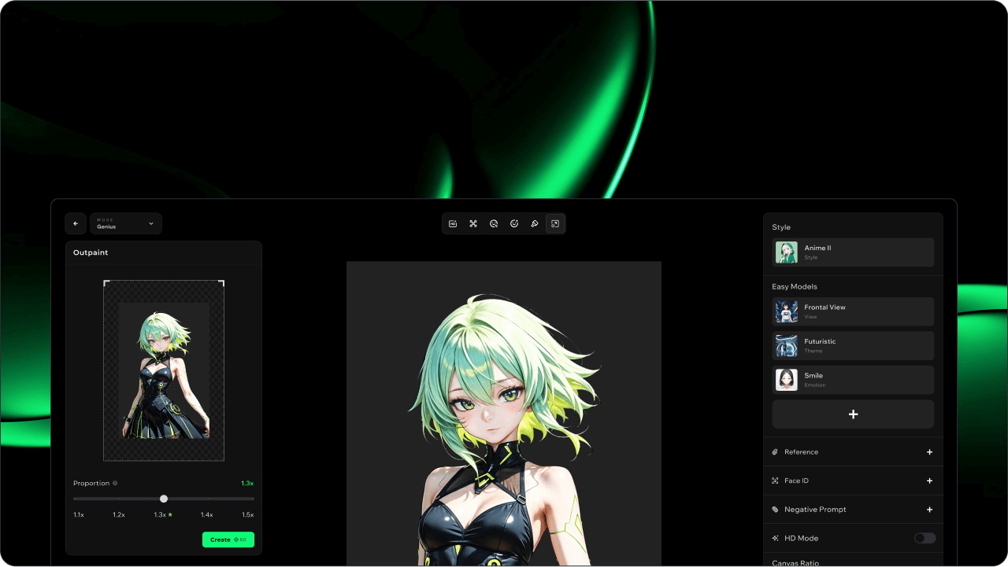Viewport: 1008px width, 567px height.
Task: Expand the Face ID section plus
Action: click(929, 480)
